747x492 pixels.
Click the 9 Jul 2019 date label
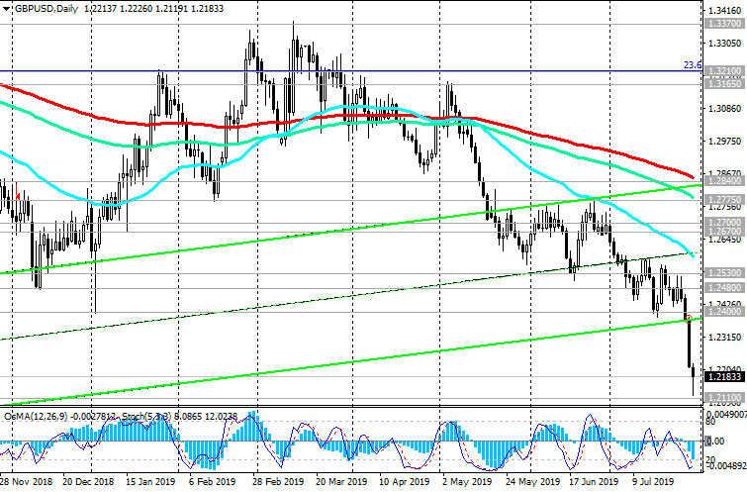(x=653, y=481)
